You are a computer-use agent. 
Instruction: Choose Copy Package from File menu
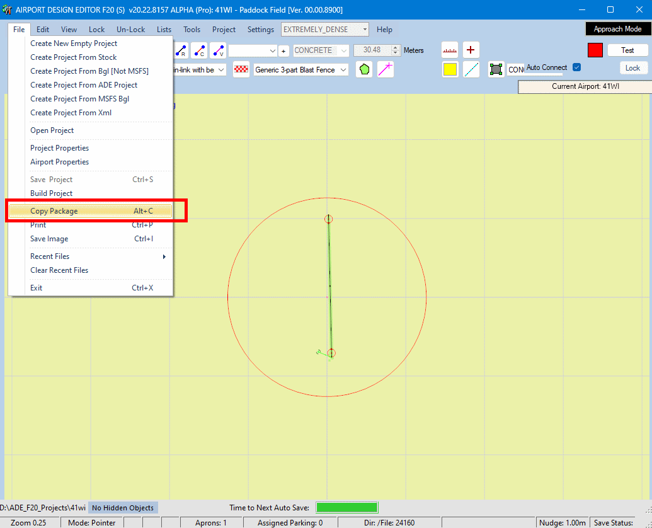pyautogui.click(x=91, y=211)
